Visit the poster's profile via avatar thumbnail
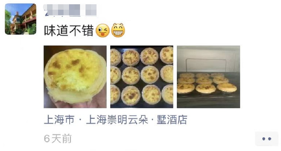This screenshot has width=281, height=151. [20, 19]
